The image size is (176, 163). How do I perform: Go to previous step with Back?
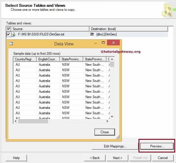(95, 158)
